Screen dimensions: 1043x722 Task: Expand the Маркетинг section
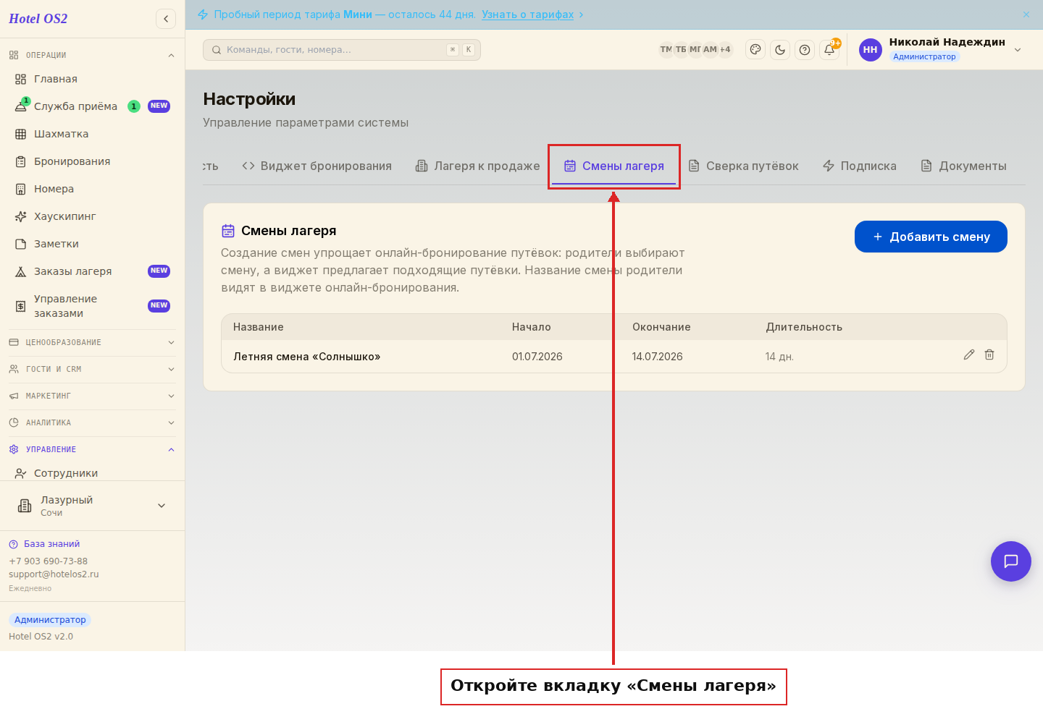pyautogui.click(x=92, y=396)
